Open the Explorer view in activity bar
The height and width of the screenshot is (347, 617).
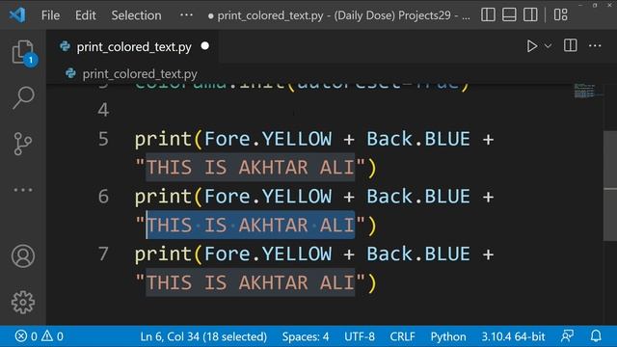[23, 53]
